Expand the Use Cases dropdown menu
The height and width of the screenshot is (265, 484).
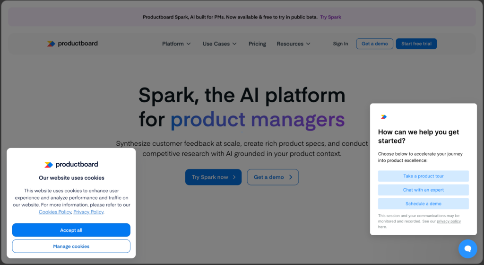[219, 44]
